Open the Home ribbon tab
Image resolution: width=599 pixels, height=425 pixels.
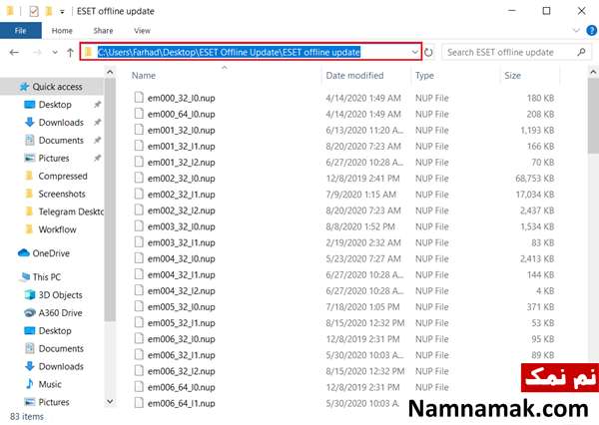(62, 31)
